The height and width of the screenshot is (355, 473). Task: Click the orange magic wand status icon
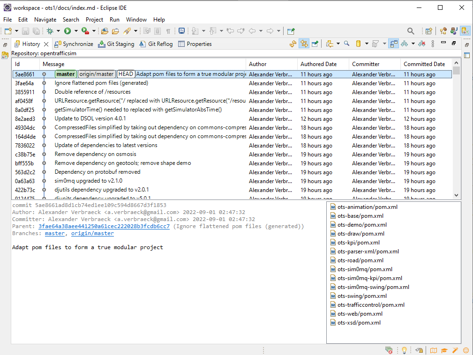(x=455, y=350)
